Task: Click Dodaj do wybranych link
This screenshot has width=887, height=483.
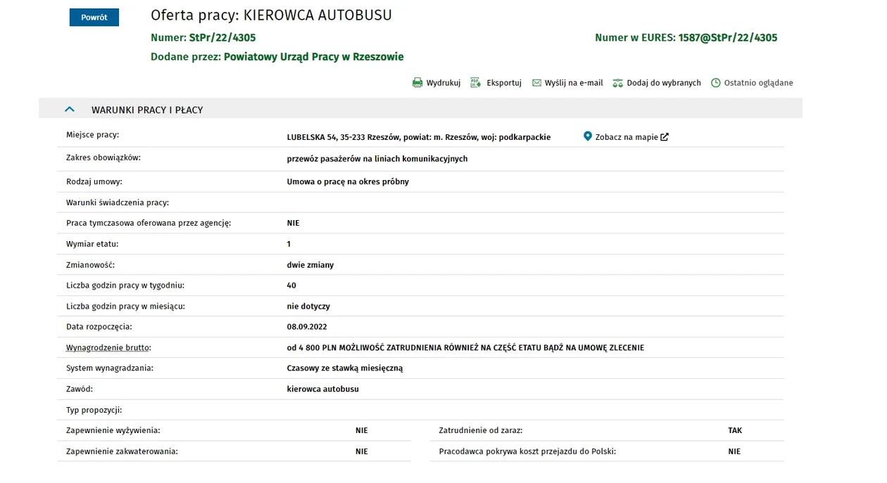Action: pos(664,83)
